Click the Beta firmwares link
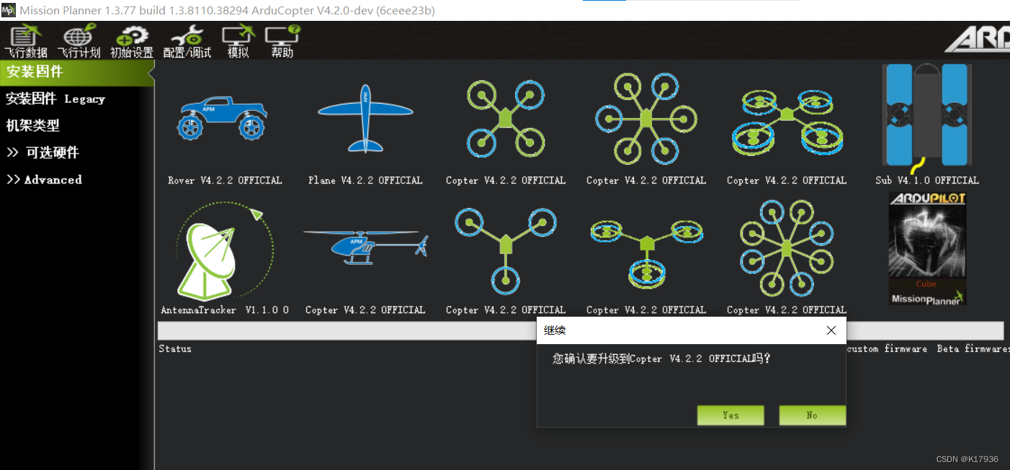 pos(973,348)
